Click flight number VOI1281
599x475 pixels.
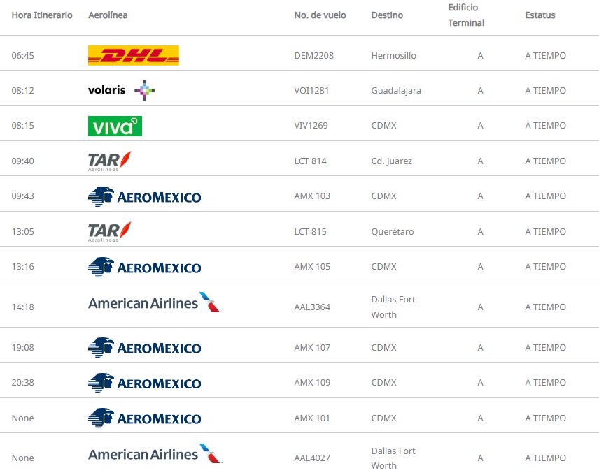tap(312, 91)
